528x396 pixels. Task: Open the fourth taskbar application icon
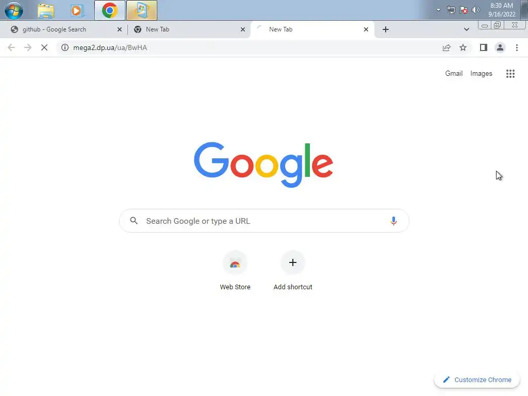[x=142, y=10]
